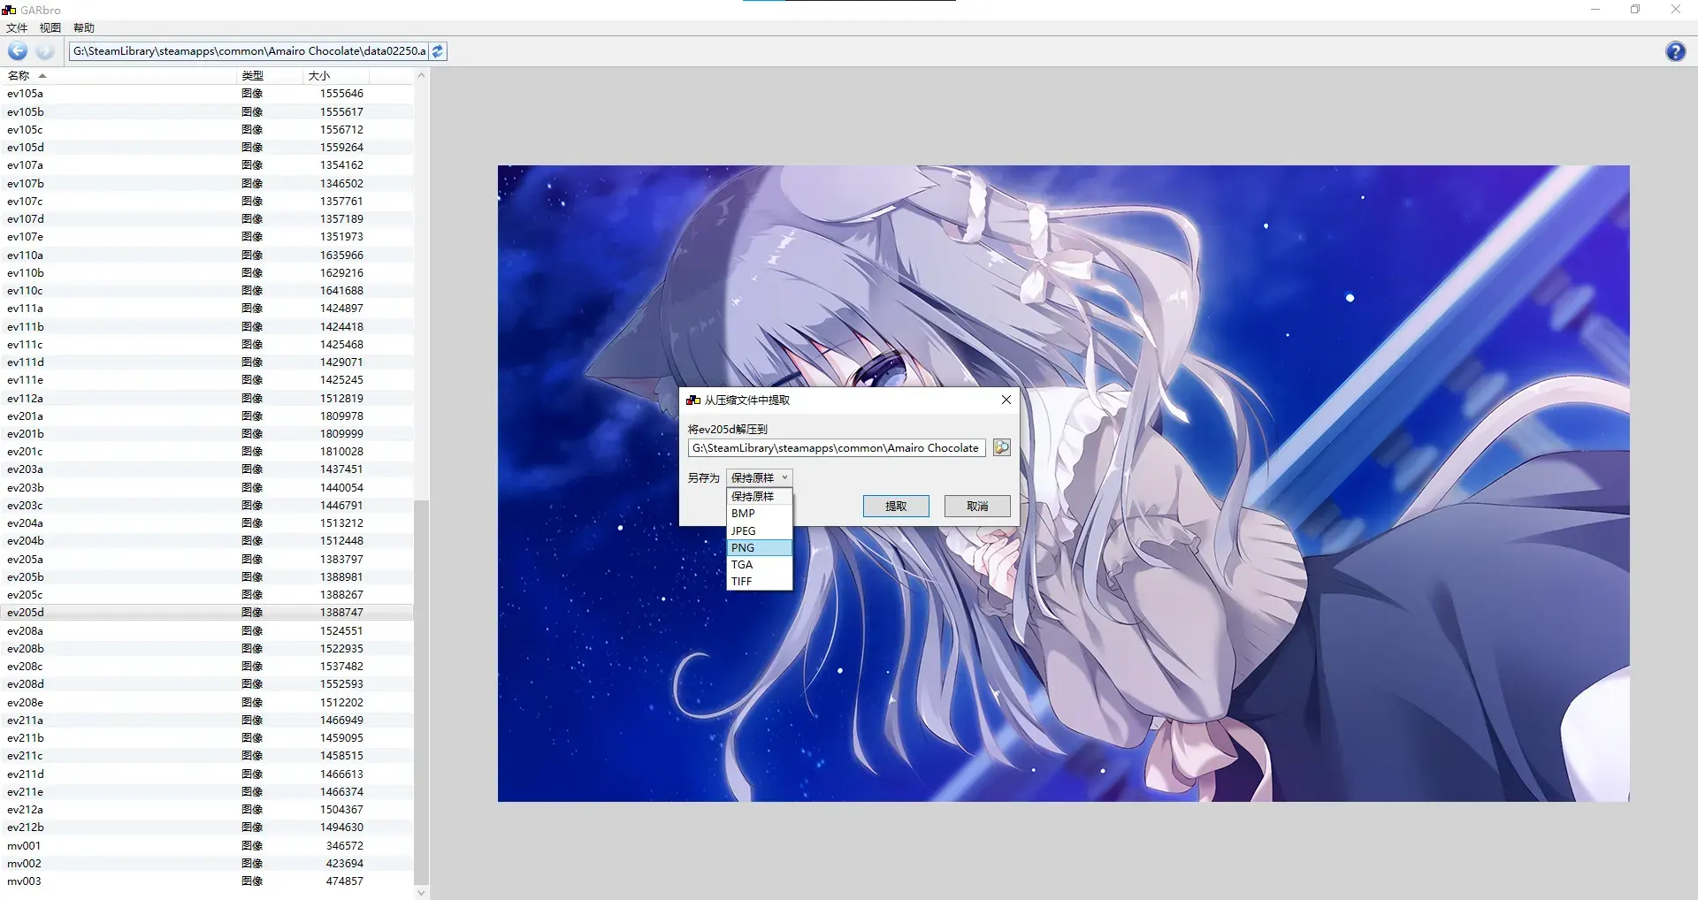Choose TGA in format list

pos(759,564)
